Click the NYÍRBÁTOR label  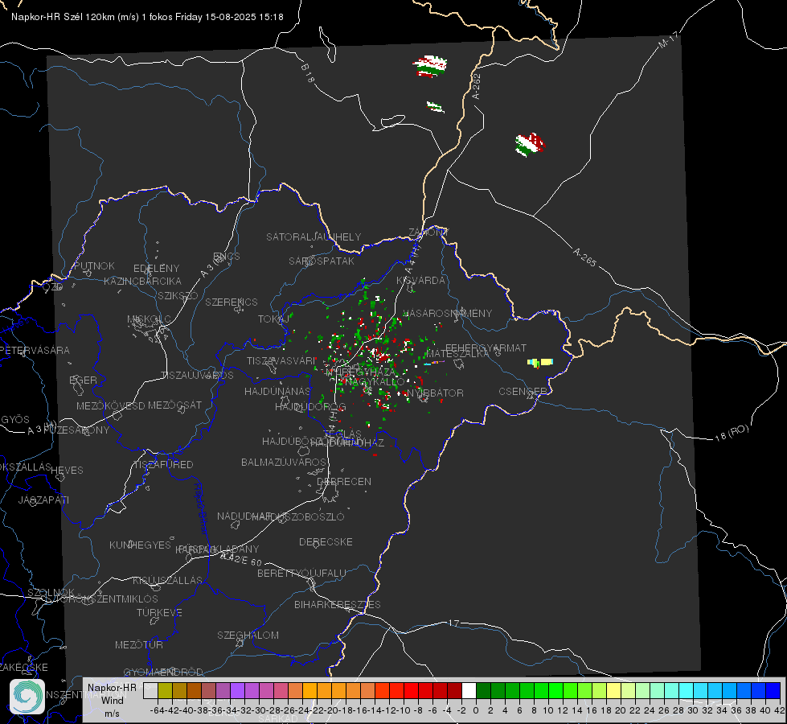[x=435, y=393]
